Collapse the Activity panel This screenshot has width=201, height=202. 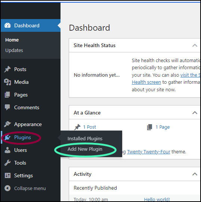point(195,174)
